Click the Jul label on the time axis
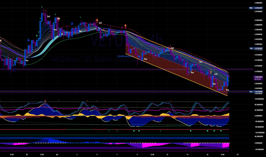 click(57, 155)
